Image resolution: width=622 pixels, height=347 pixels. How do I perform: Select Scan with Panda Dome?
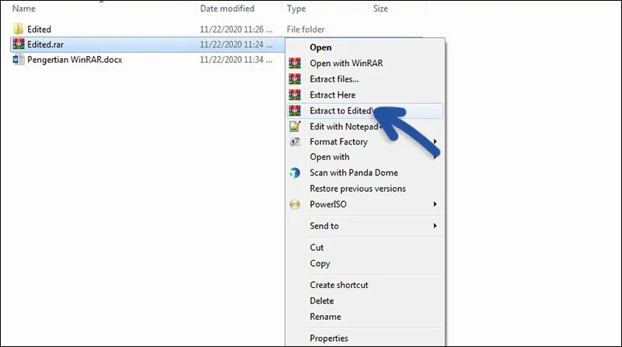tap(365, 172)
